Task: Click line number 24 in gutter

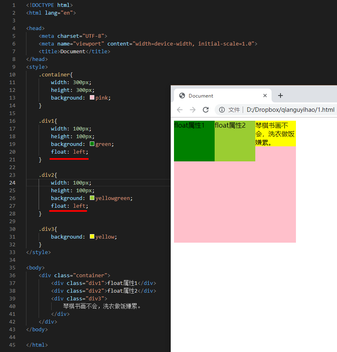Action: point(12,183)
